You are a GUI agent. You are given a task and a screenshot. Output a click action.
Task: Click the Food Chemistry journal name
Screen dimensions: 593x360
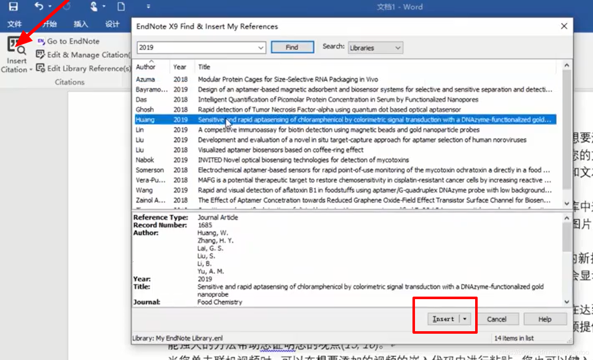pyautogui.click(x=220, y=302)
